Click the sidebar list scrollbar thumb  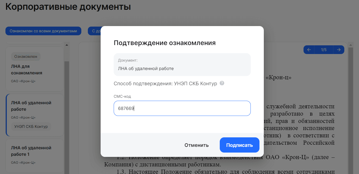67,117
